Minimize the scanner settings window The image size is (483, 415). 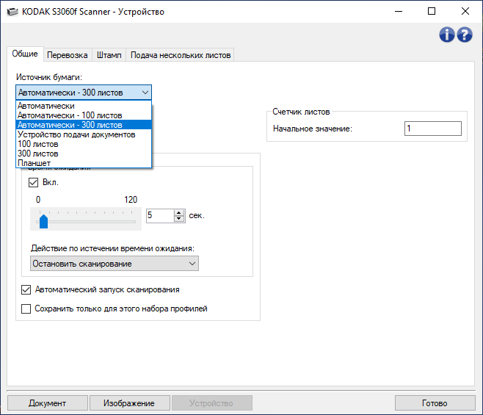click(399, 12)
